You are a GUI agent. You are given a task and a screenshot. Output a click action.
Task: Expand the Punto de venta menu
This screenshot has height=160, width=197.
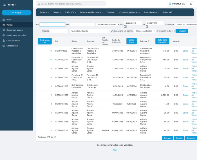click(x=151, y=12)
